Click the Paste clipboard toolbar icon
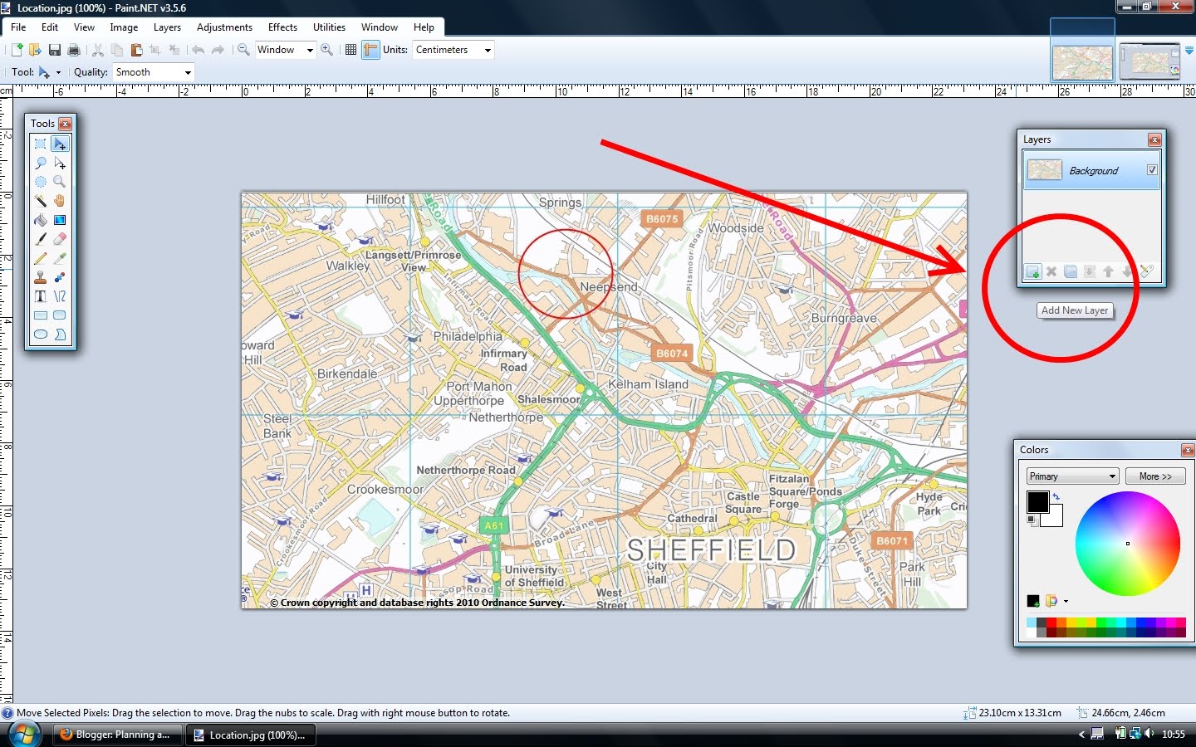The height and width of the screenshot is (747, 1196). point(136,50)
